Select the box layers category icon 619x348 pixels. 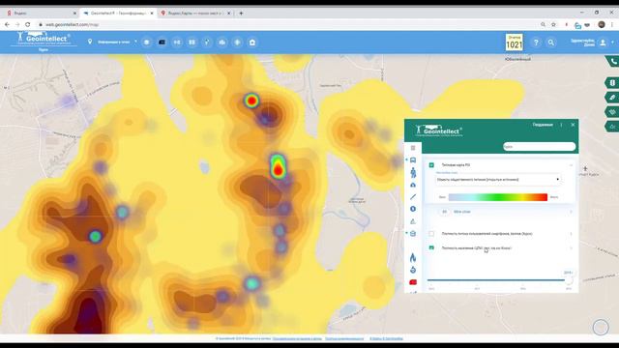coord(413,234)
